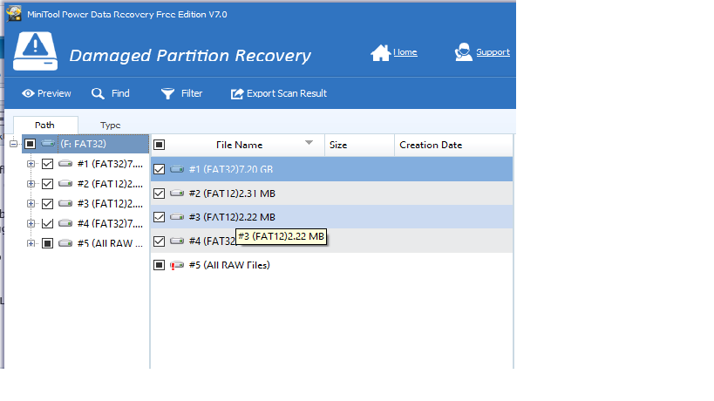Click drive icon of #2 (FAT12) tree node
This screenshot has width=714, height=401.
click(x=65, y=183)
